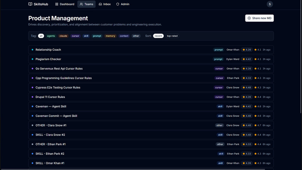Click the horizontal scrollbar at bottom

click(133, 169)
